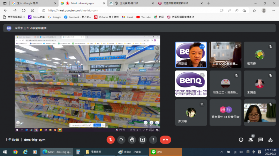
Task: Go to the browser home page
Action: click(32, 10)
